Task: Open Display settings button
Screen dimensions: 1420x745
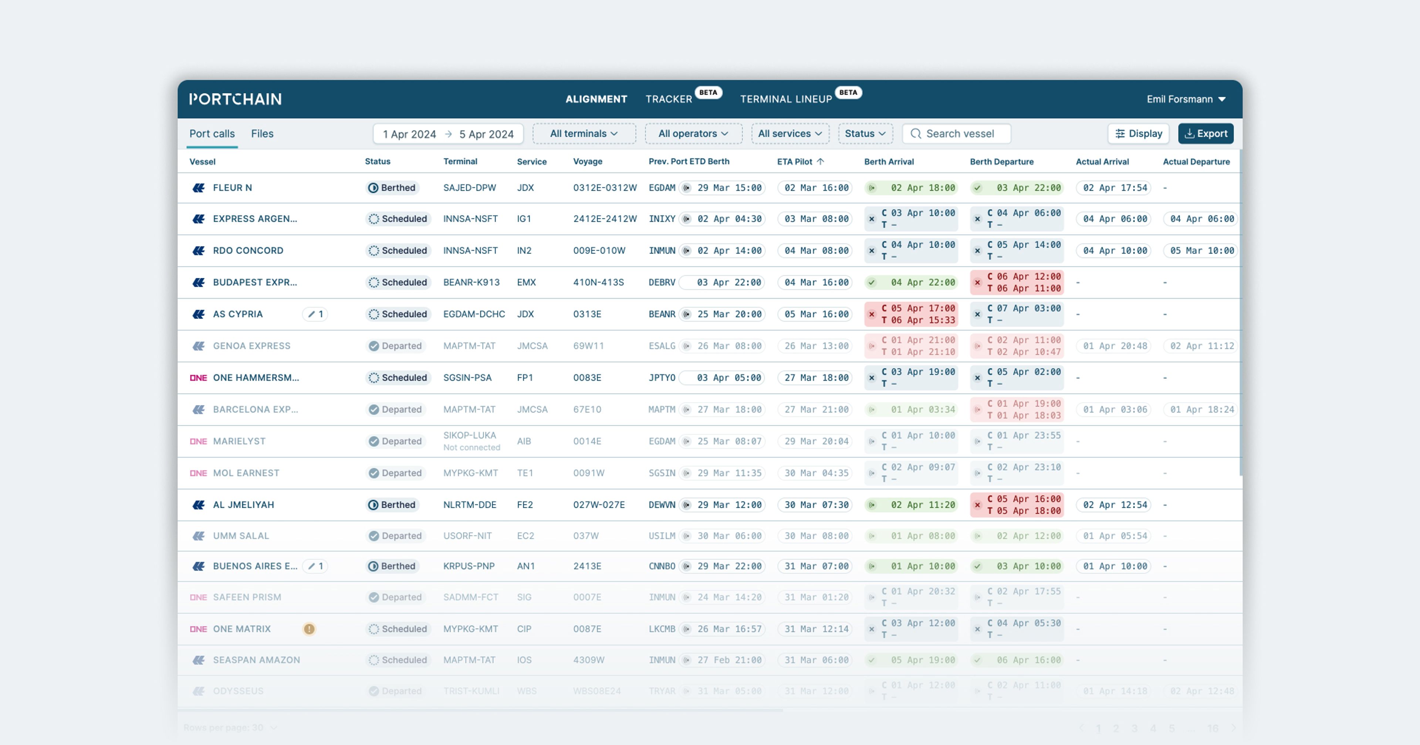Action: tap(1138, 134)
